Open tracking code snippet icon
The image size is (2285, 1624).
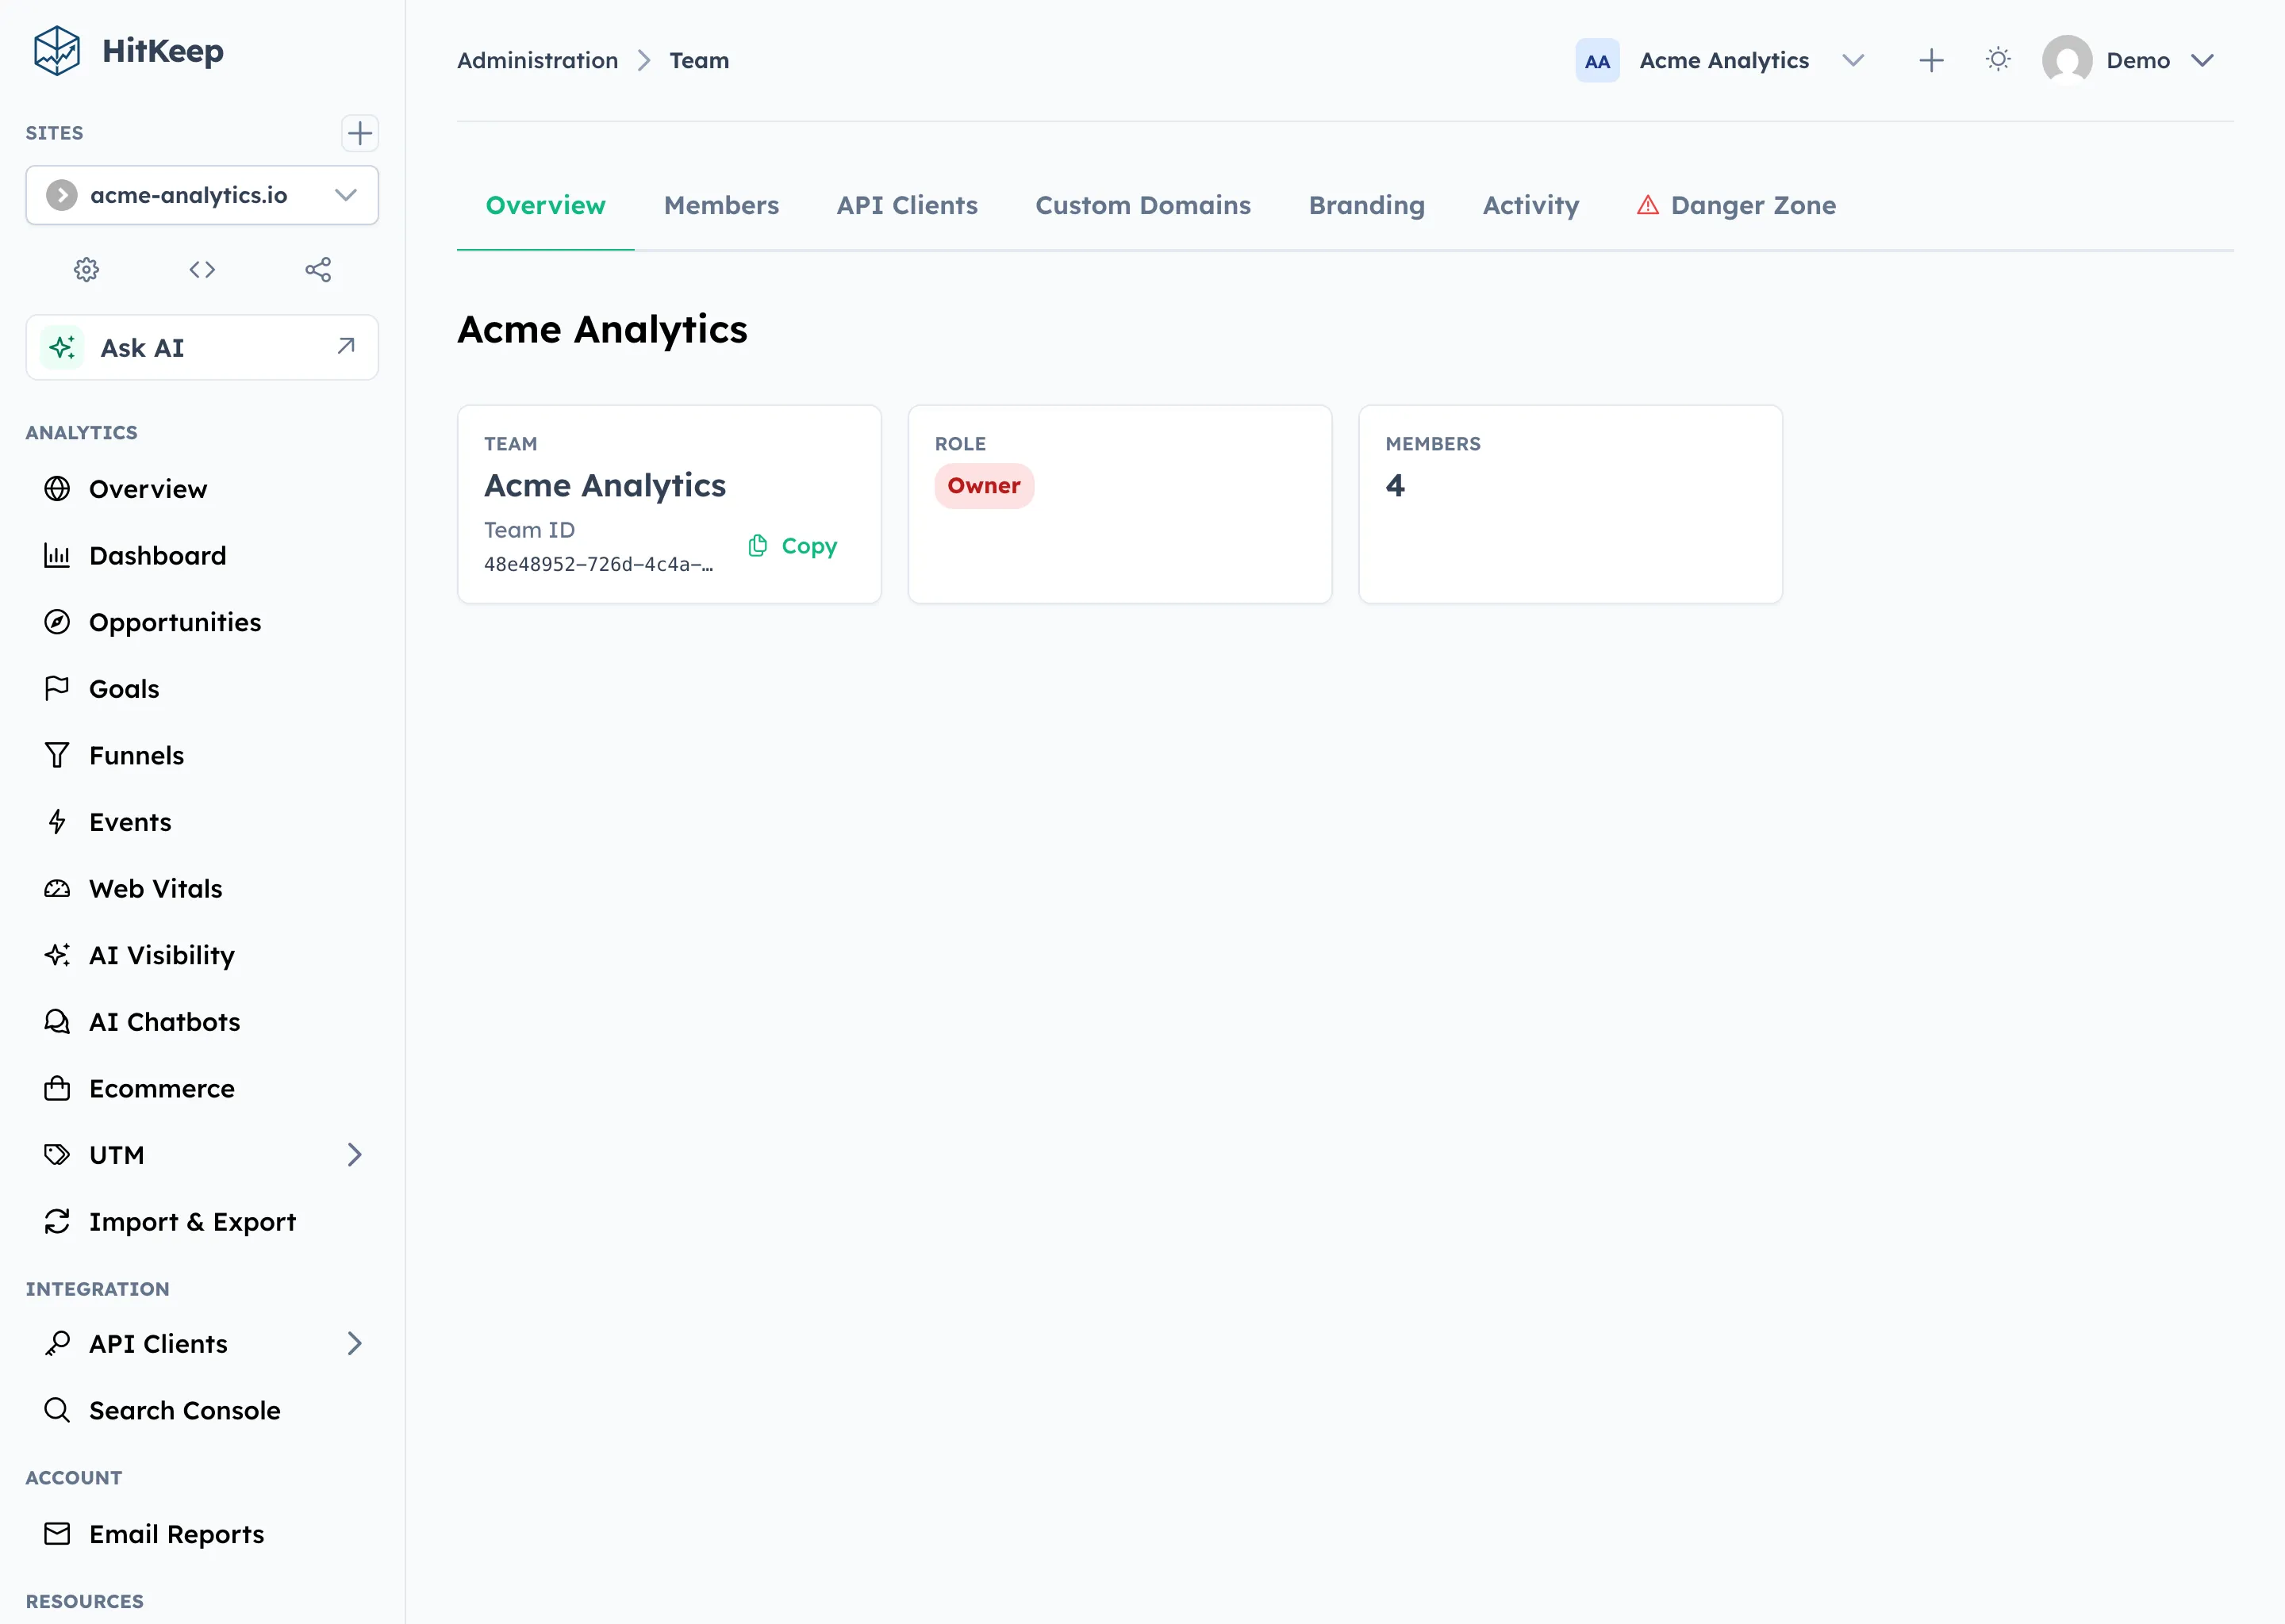pyautogui.click(x=202, y=269)
